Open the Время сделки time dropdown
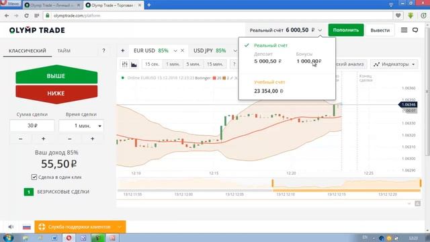The width and height of the screenshot is (430, 242). click(81, 126)
